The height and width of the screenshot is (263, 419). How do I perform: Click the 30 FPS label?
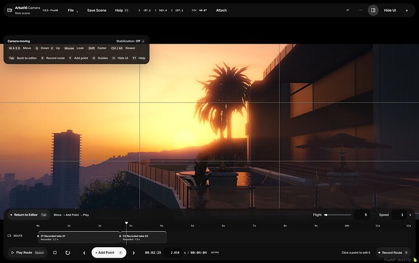(214, 253)
